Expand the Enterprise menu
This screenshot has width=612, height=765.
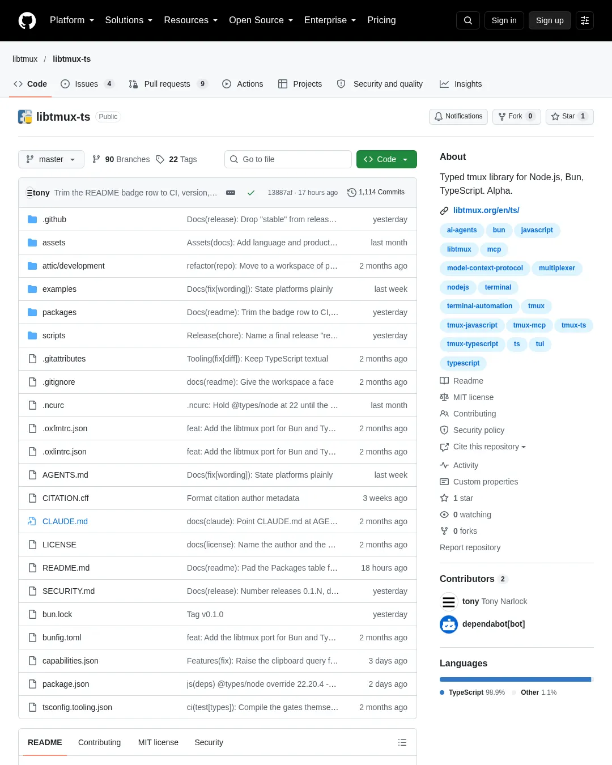[330, 20]
